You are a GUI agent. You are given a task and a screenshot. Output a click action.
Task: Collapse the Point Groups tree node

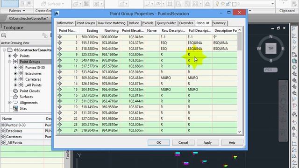pyautogui.click(x=10, y=62)
